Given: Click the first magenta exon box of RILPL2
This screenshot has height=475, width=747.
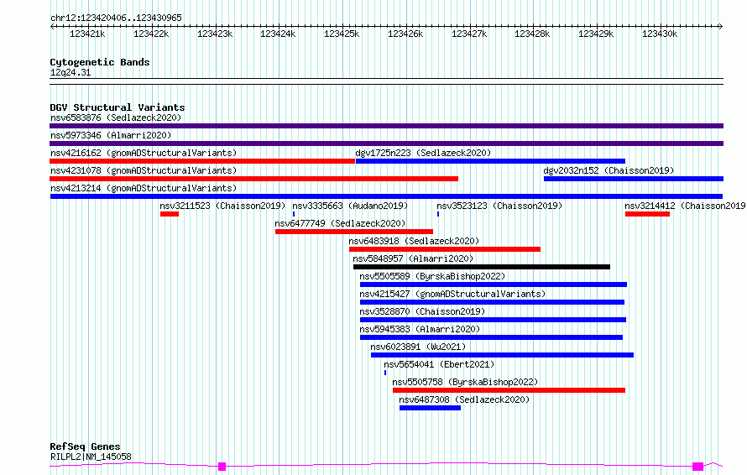Looking at the screenshot, I should pyautogui.click(x=222, y=466).
